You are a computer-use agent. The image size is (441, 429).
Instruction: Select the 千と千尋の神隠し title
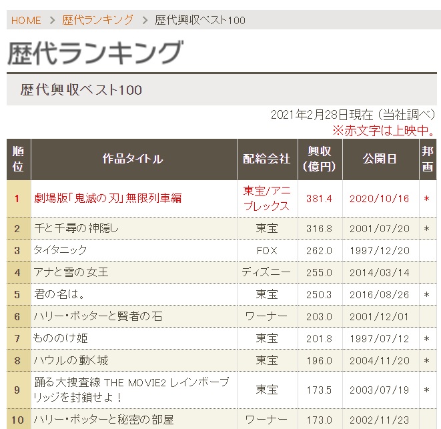tap(76, 228)
